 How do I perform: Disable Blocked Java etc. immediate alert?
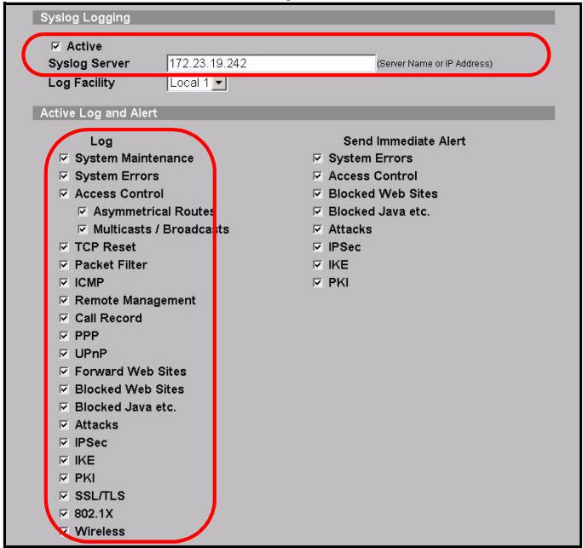point(318,212)
